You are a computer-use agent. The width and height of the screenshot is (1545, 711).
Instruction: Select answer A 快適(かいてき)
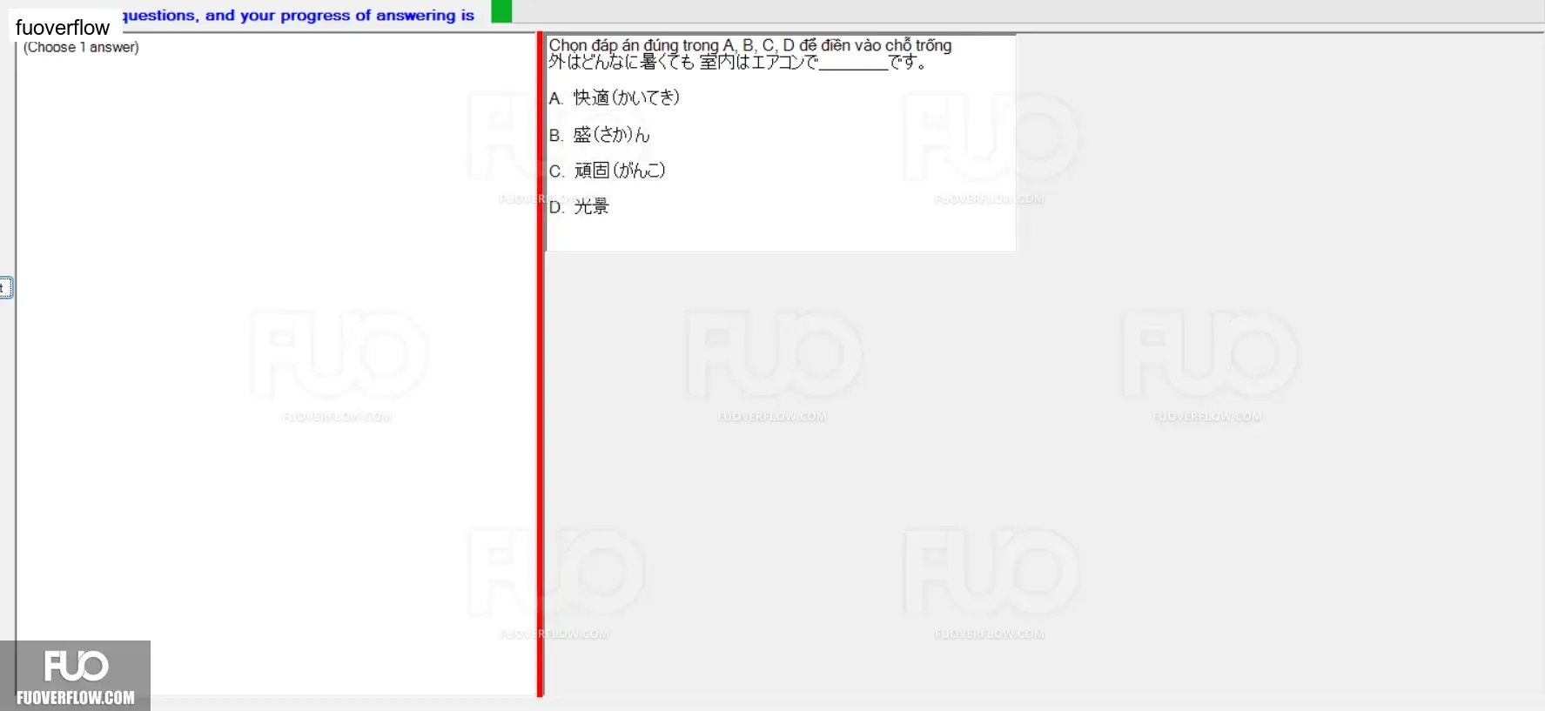coord(614,97)
